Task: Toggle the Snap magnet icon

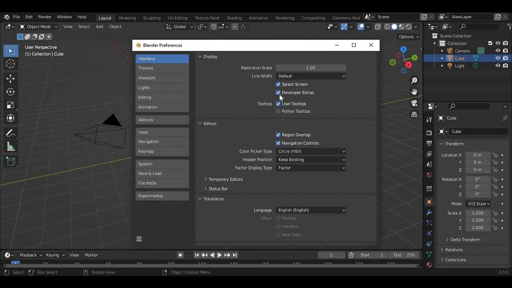Action: tap(214, 27)
